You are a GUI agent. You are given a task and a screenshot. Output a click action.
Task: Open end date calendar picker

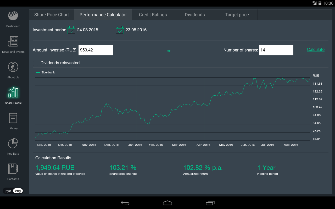(x=120, y=30)
